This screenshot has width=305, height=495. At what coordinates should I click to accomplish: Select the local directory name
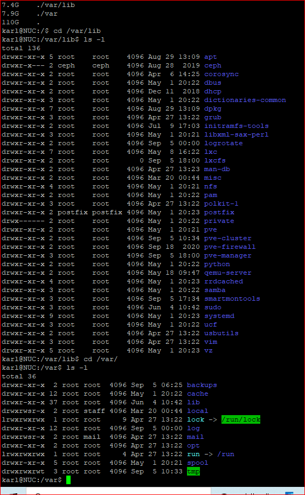(198, 411)
